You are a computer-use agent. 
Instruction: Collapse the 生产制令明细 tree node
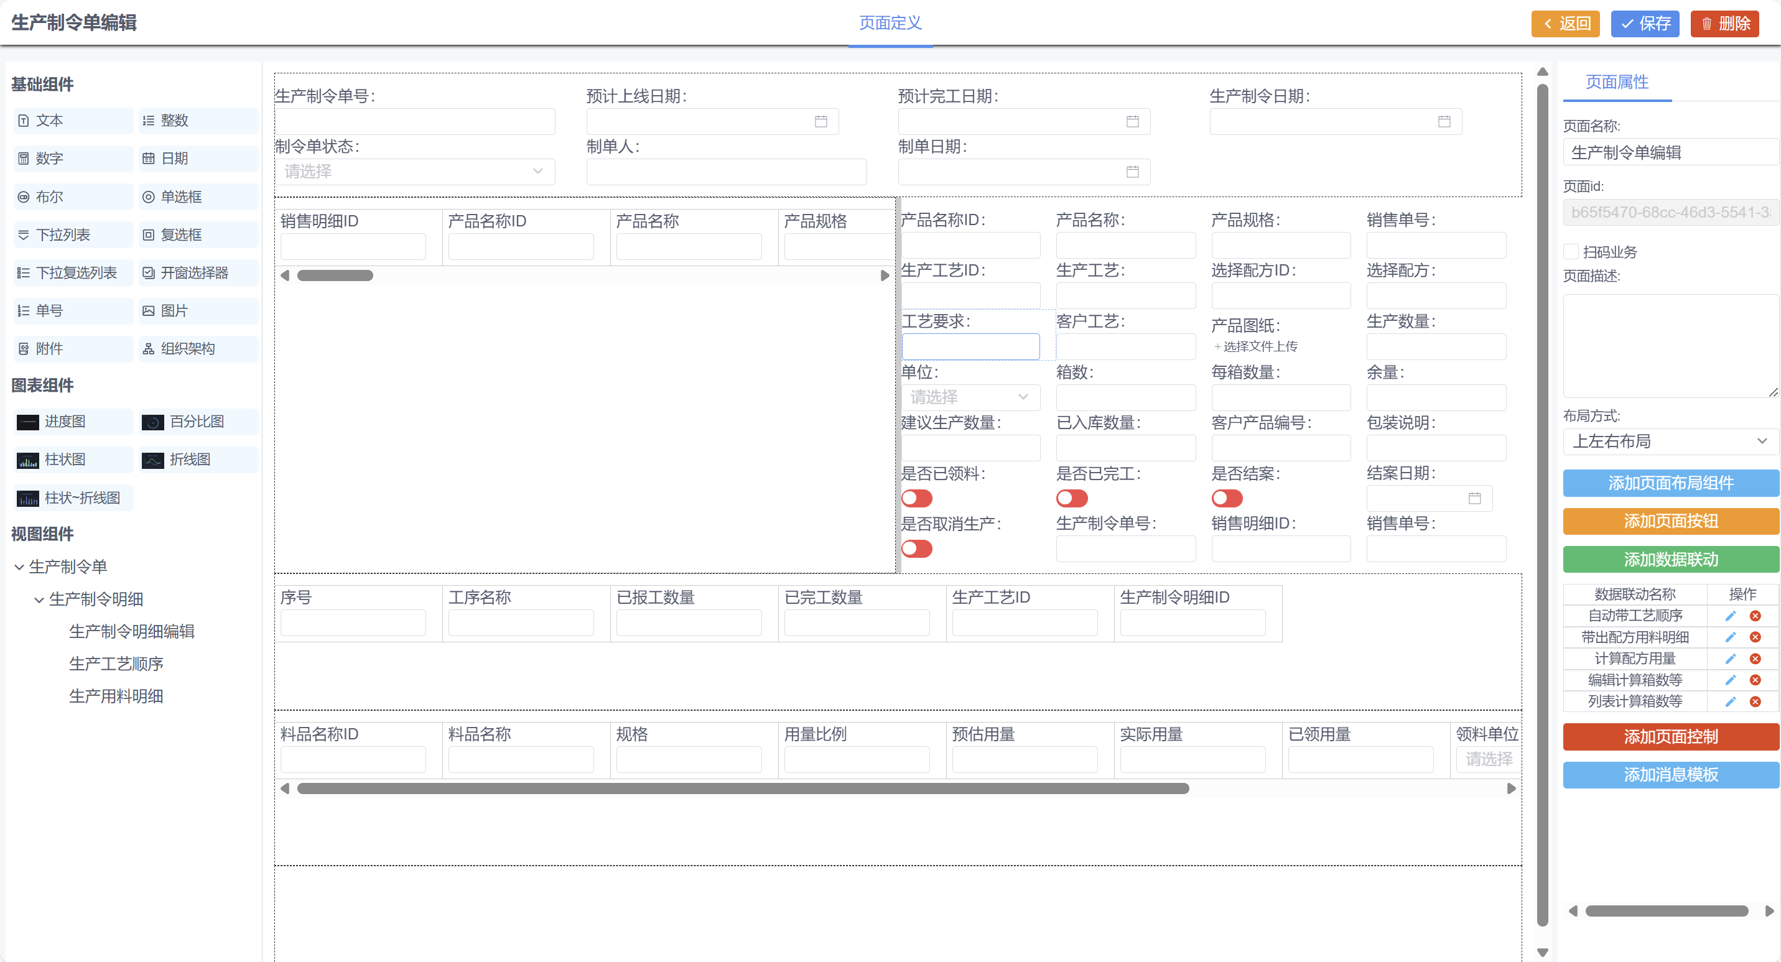39,599
